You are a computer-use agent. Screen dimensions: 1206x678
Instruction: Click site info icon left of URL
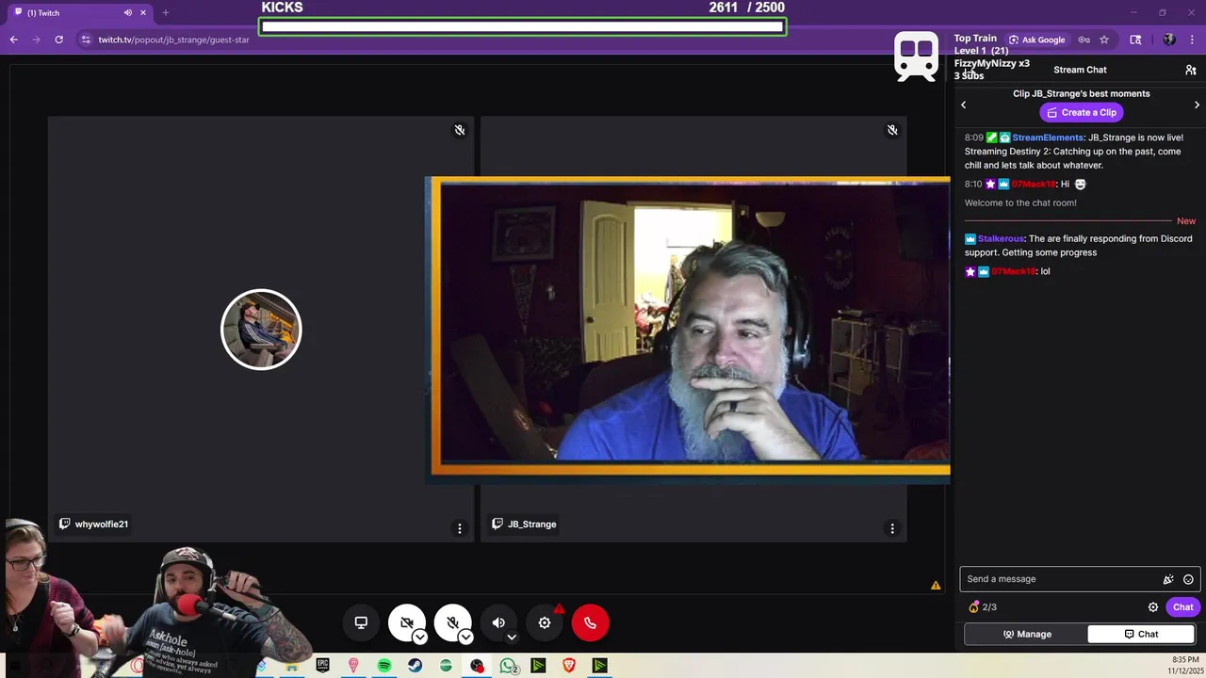86,40
